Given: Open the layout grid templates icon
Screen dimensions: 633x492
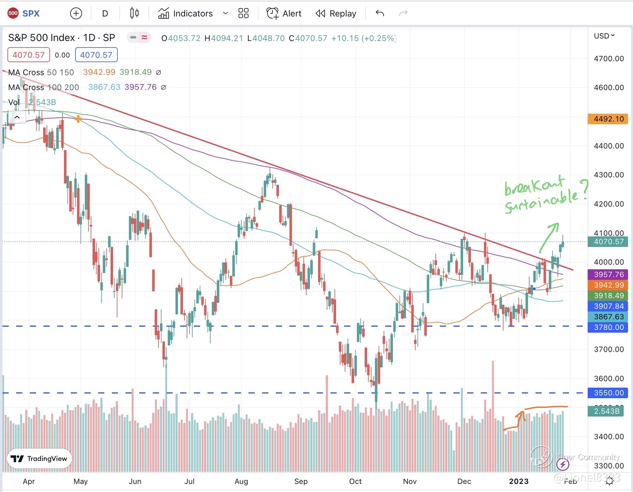Looking at the screenshot, I should (243, 13).
